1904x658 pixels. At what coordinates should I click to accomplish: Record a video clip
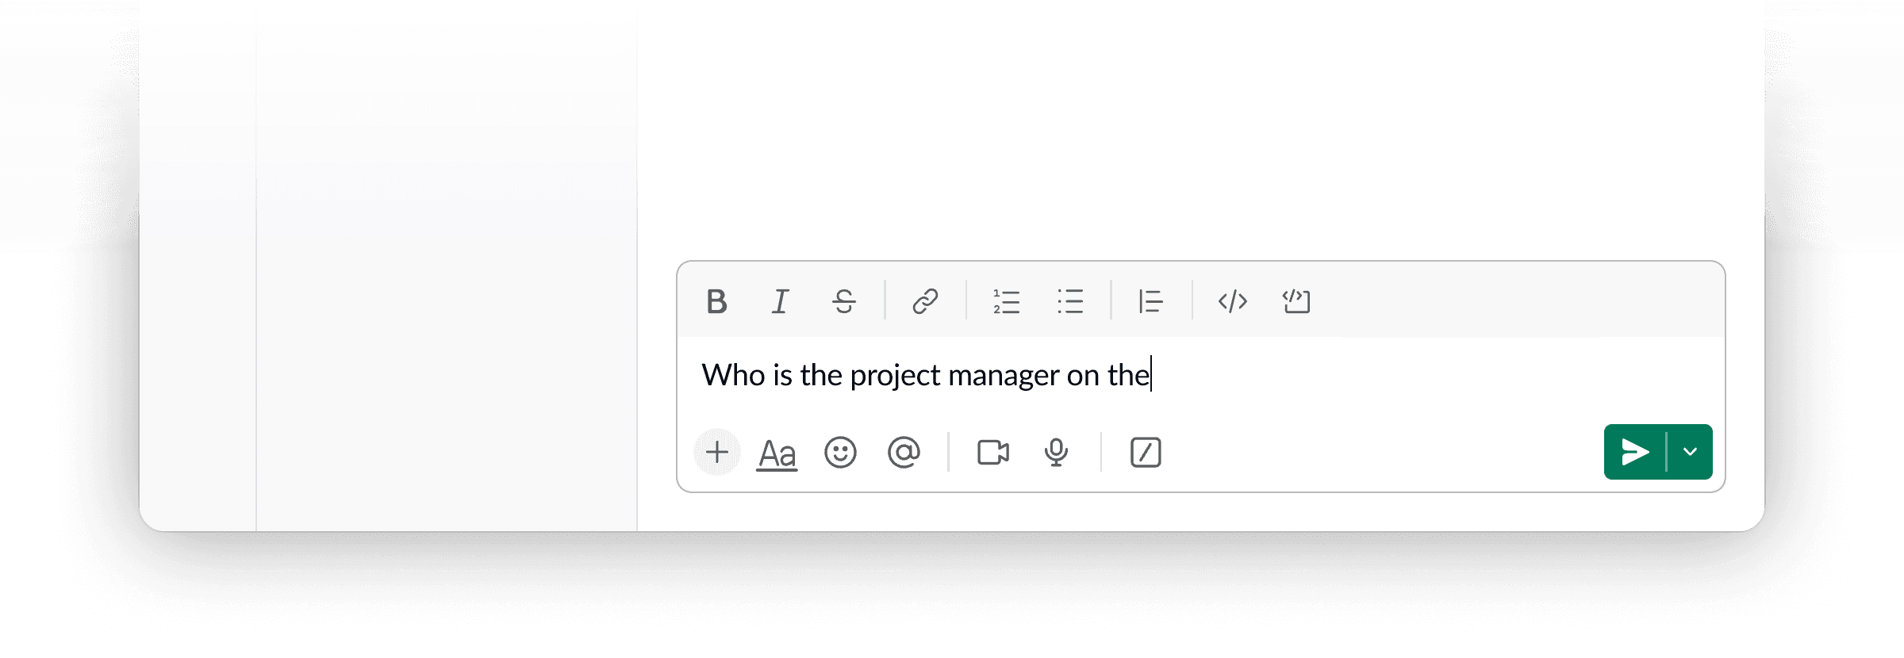click(992, 453)
